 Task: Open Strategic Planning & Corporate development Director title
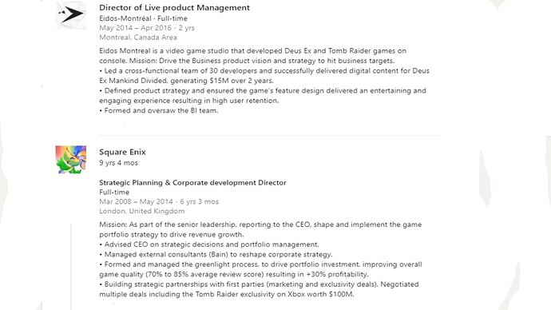point(192,182)
